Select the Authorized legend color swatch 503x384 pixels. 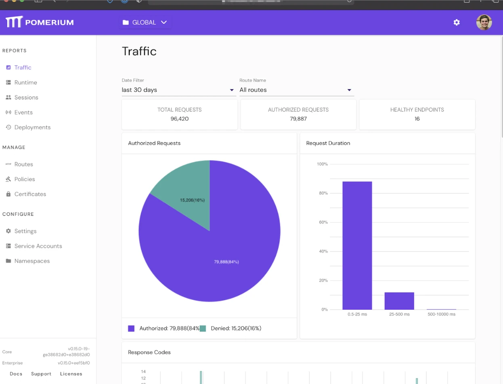click(x=131, y=328)
